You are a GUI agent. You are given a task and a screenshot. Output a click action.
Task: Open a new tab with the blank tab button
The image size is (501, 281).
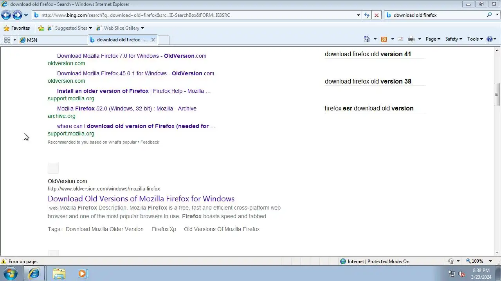pyautogui.click(x=164, y=40)
